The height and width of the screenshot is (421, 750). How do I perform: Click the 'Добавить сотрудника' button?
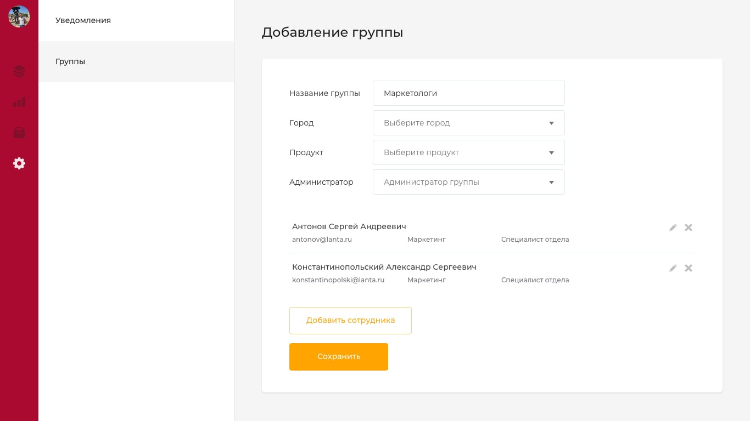[x=350, y=321]
